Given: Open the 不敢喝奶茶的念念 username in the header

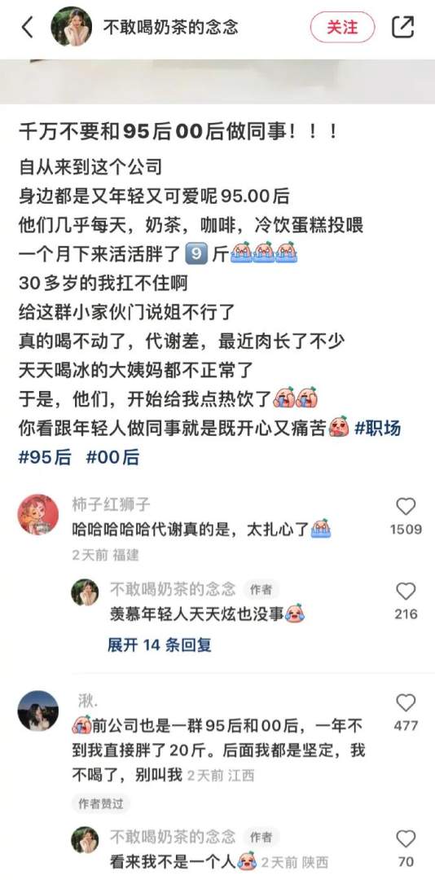Looking at the screenshot, I should click(x=170, y=27).
